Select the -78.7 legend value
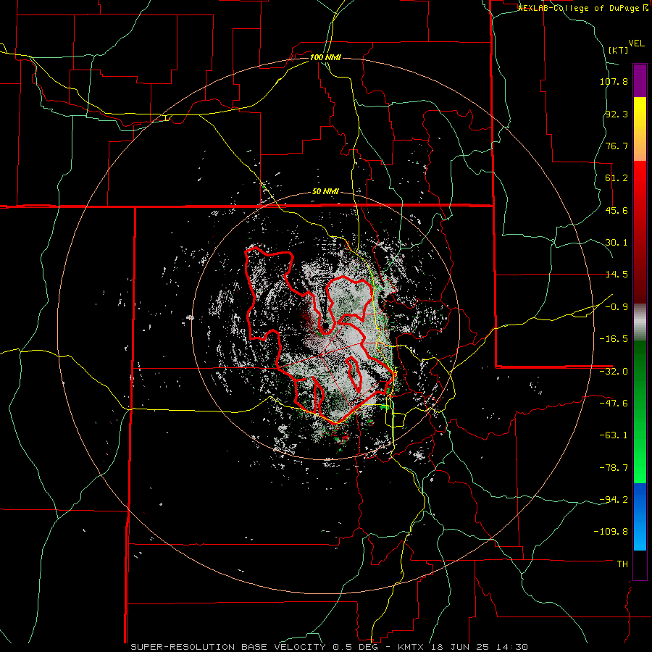This screenshot has width=652, height=652. click(614, 468)
